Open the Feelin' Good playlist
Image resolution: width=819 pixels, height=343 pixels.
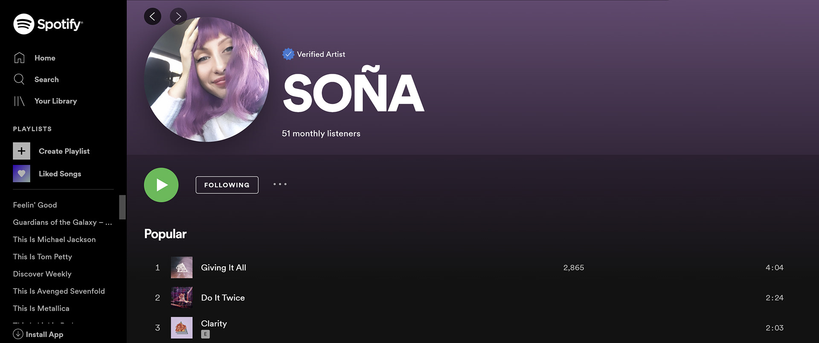pos(35,205)
